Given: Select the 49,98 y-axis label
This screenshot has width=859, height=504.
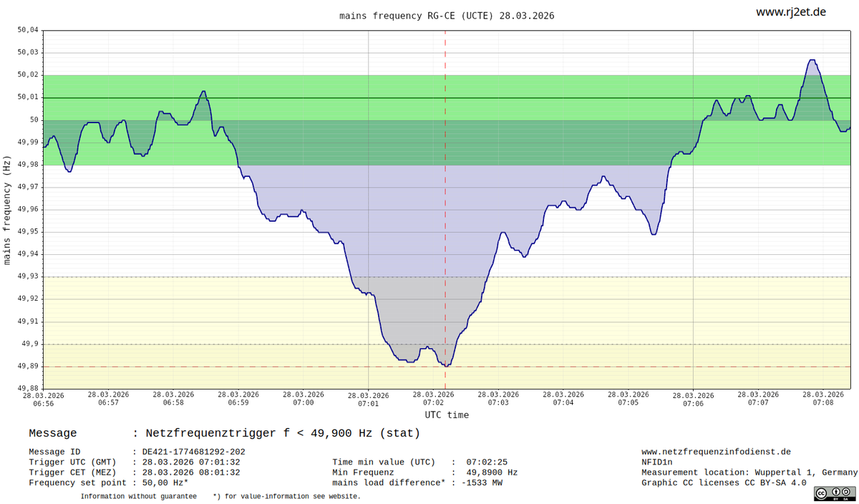Looking at the screenshot, I should (x=27, y=164).
